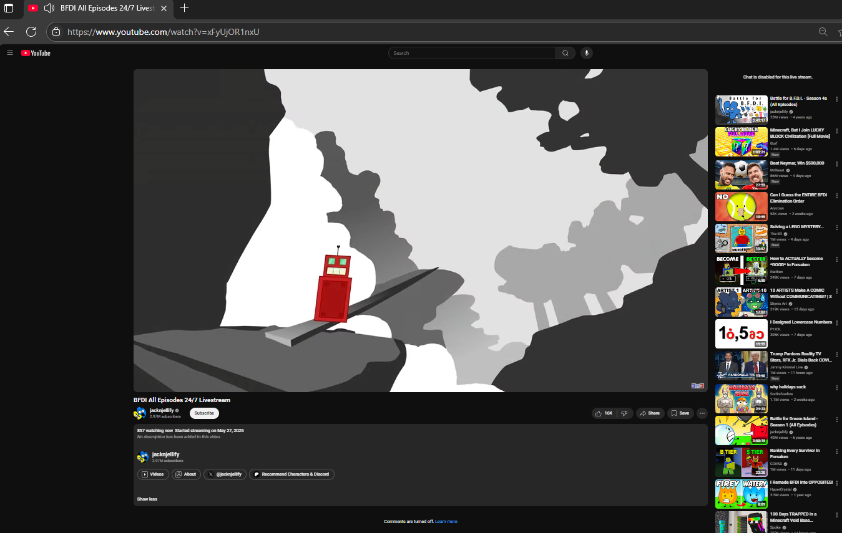Open options for I Remade BFDI into OPPOSITES
The height and width of the screenshot is (533, 842).
pos(837,483)
